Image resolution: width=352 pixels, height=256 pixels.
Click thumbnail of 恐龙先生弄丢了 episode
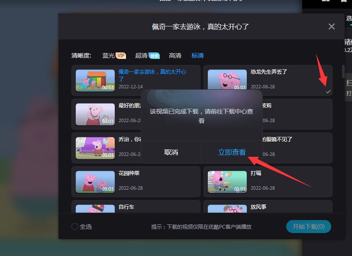pyautogui.click(x=227, y=81)
